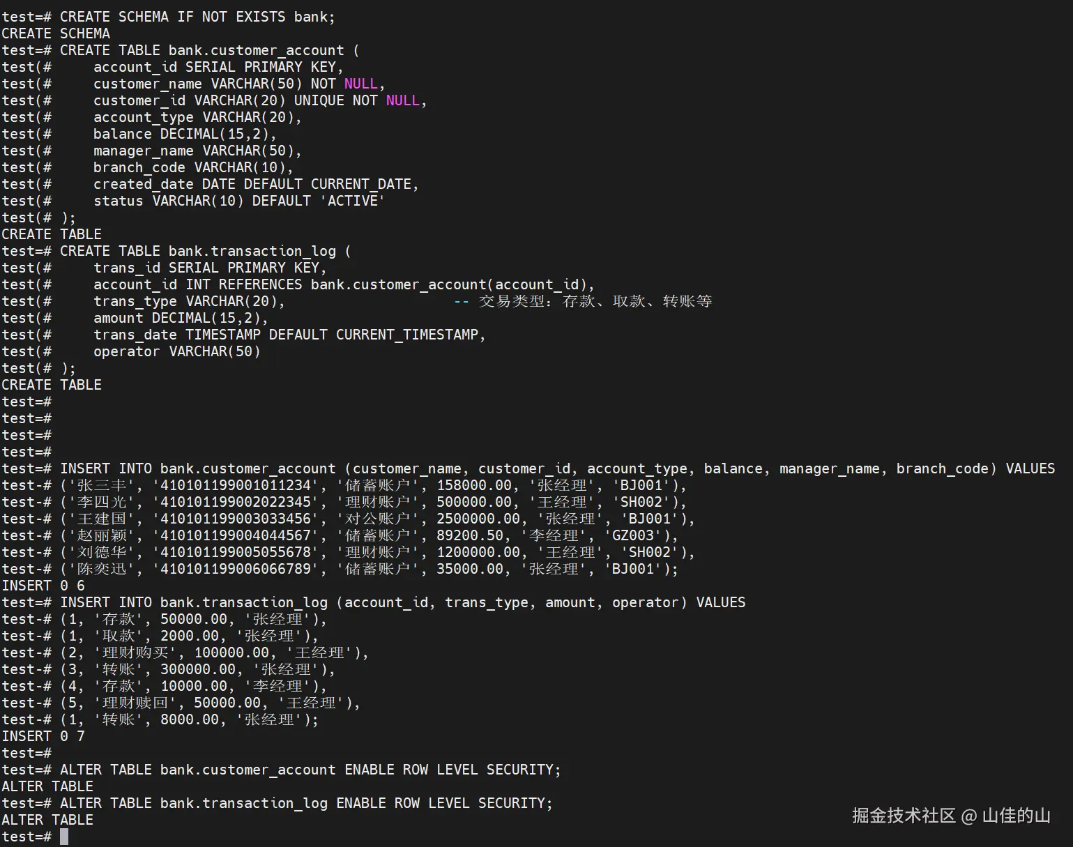The height and width of the screenshot is (847, 1073).
Task: Click the ALTER TABLE bank.transaction_log command
Action: click(x=306, y=803)
